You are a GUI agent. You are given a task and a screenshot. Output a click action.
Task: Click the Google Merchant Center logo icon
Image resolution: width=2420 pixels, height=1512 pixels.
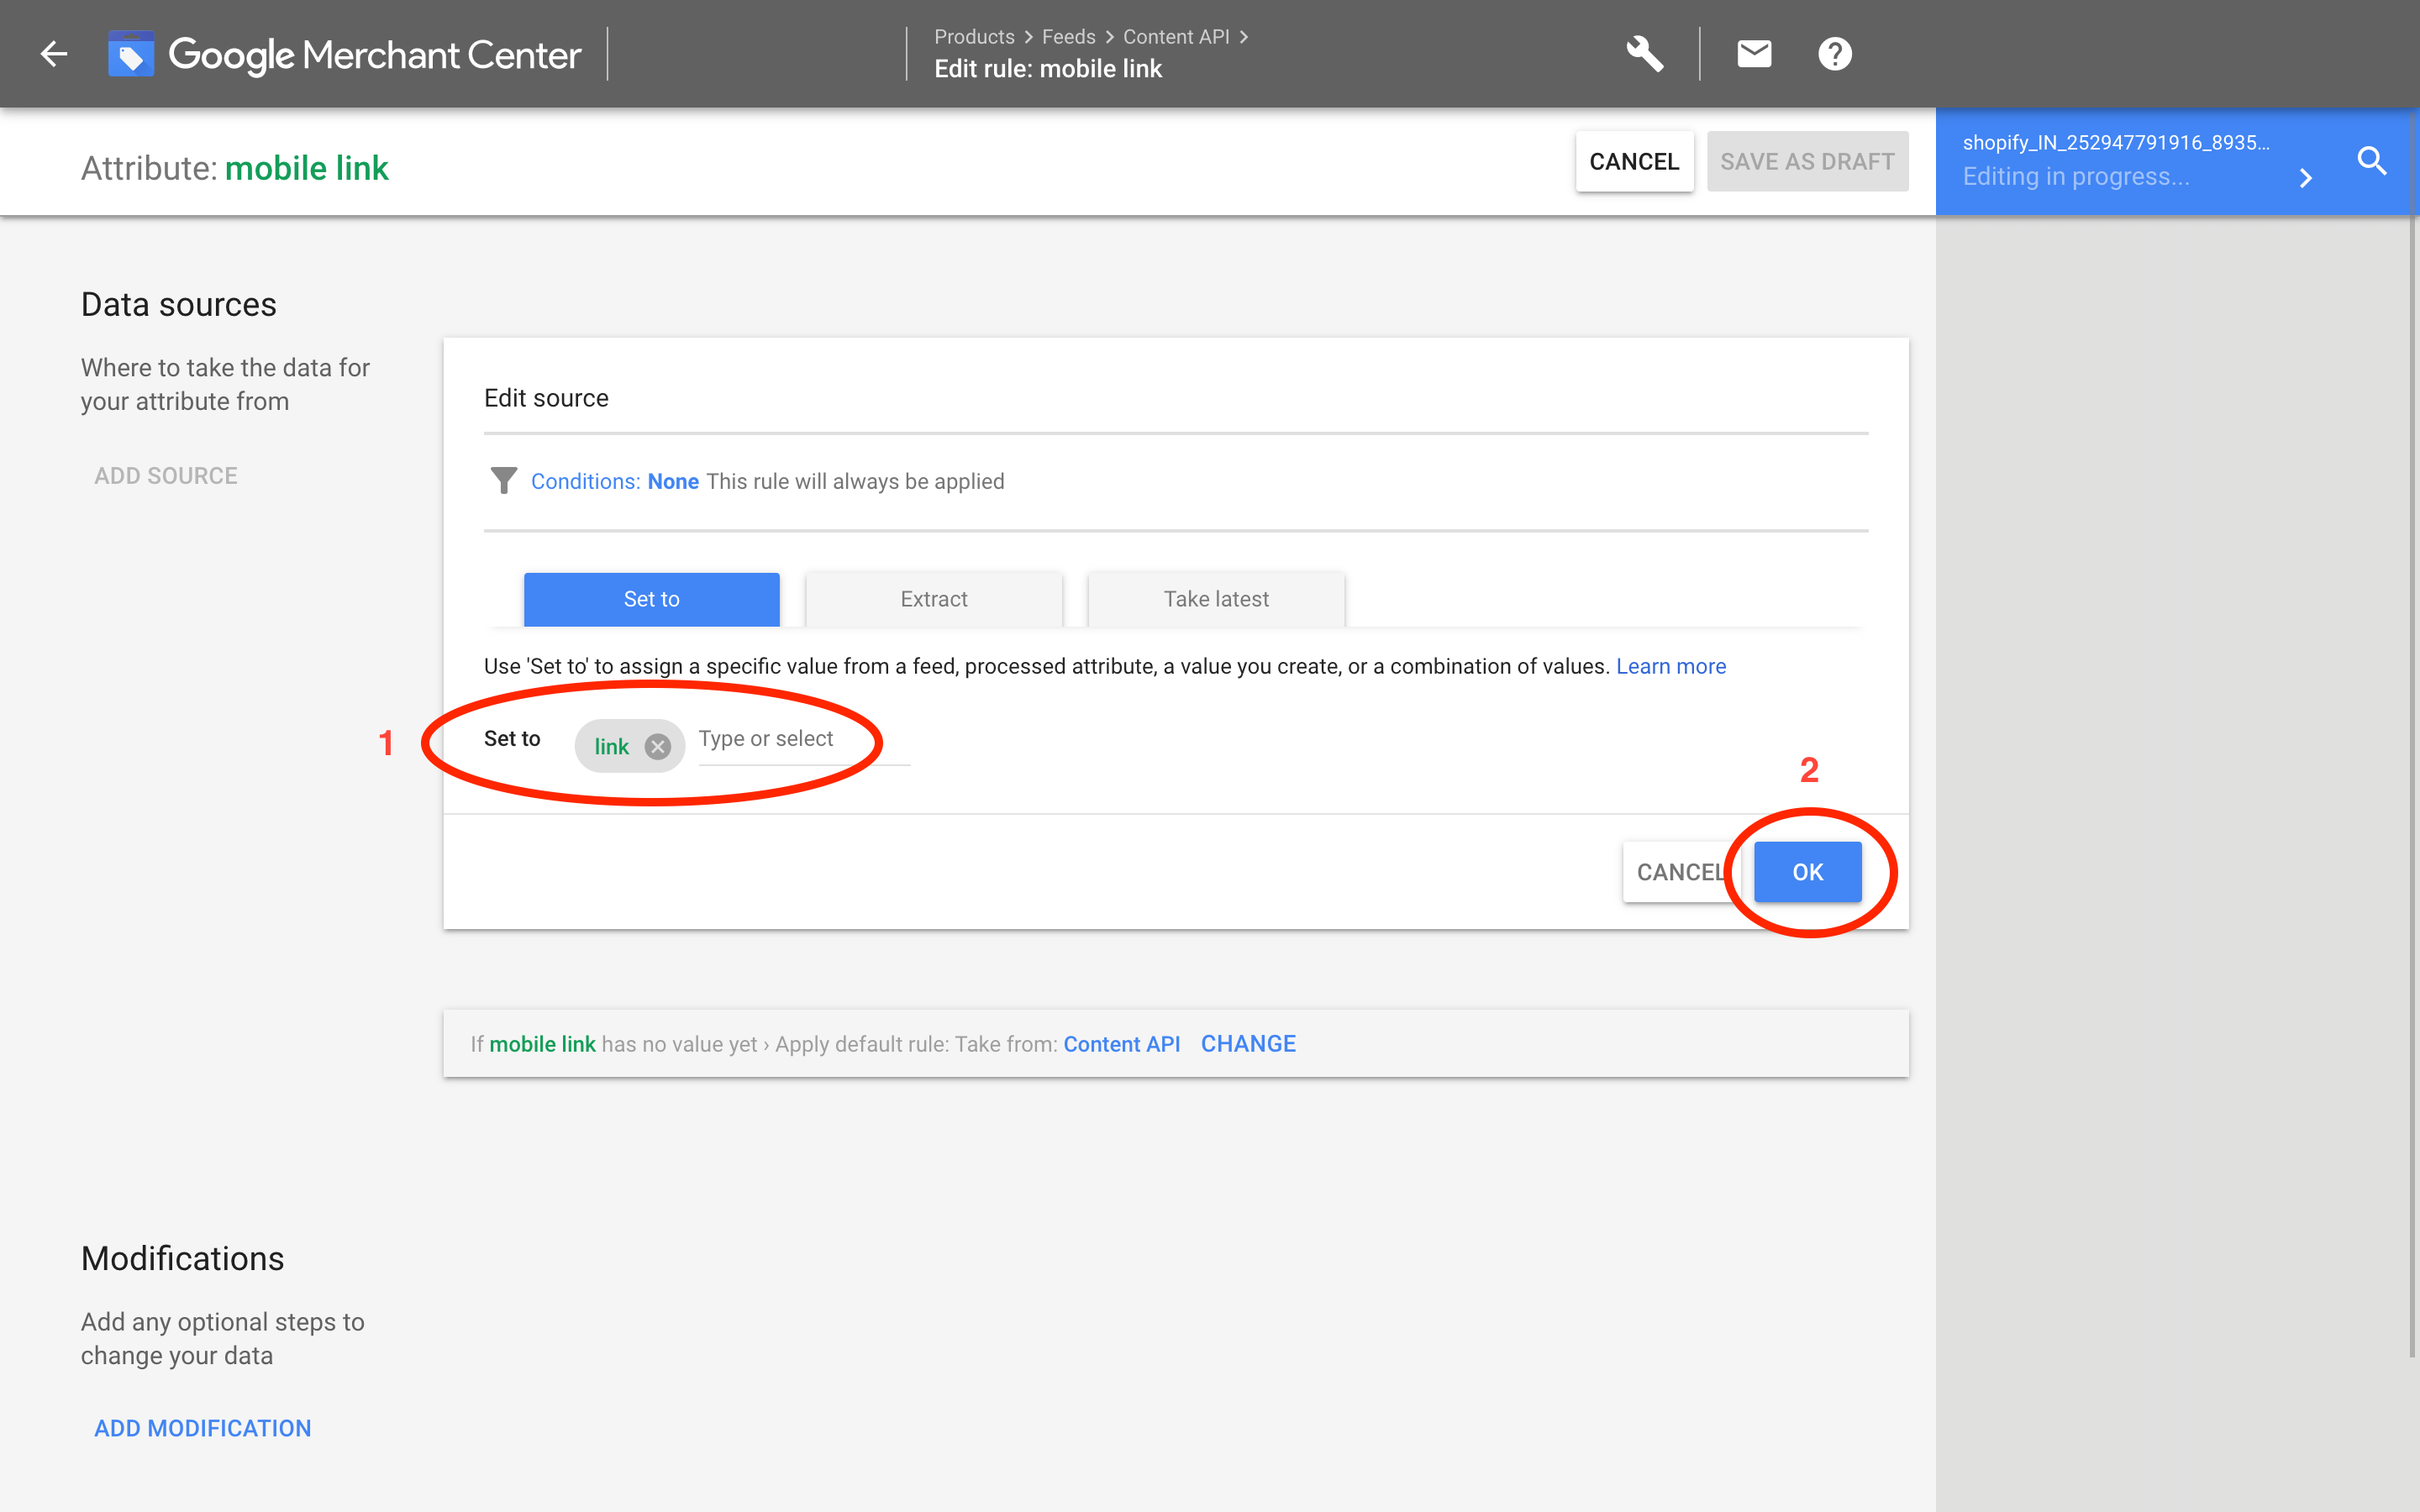tap(131, 54)
